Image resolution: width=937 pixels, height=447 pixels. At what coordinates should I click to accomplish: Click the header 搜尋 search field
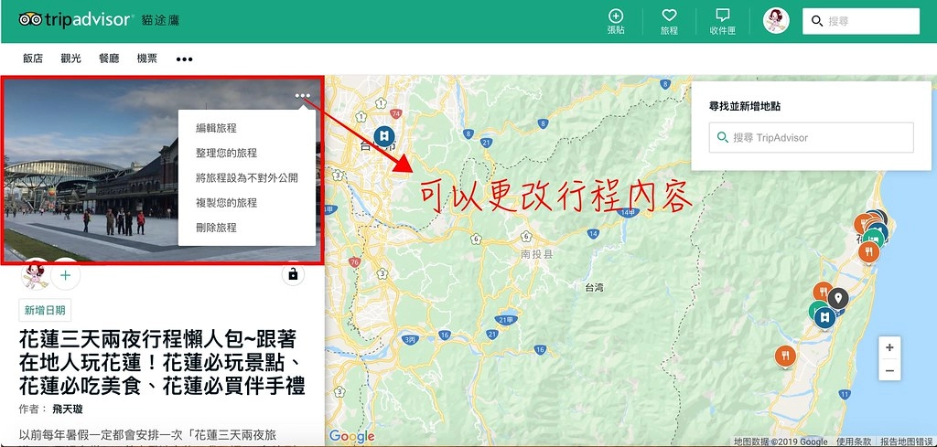coord(860,21)
